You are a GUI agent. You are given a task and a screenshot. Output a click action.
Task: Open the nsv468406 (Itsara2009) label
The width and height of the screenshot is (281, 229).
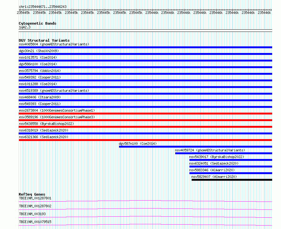(x=40, y=97)
